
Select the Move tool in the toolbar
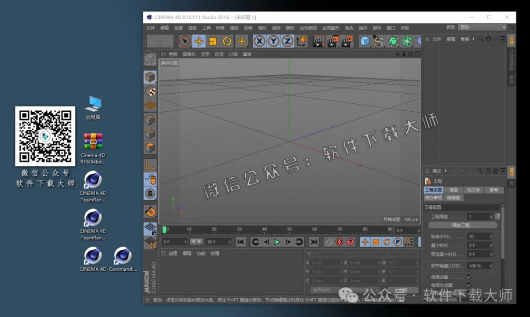click(x=199, y=40)
